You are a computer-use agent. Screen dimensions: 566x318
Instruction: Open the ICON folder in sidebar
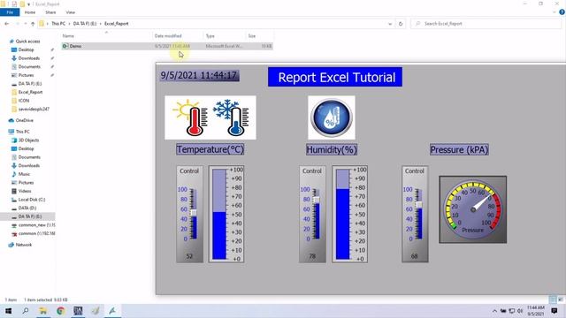tap(24, 101)
